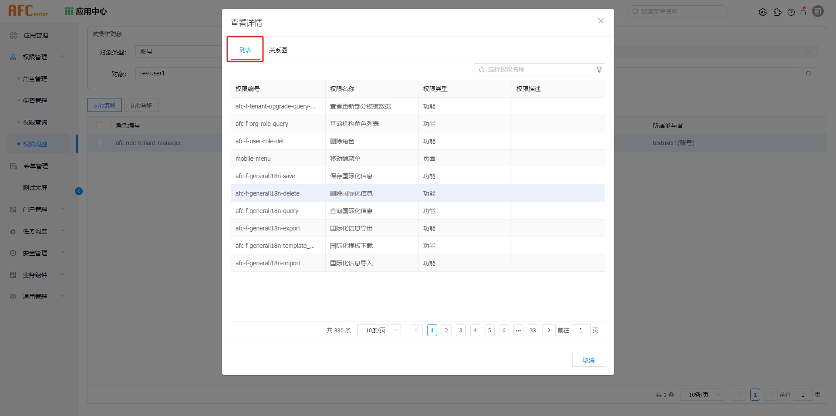
Task: Open the 10条/页 page size dropdown in dialog
Action: click(x=378, y=330)
